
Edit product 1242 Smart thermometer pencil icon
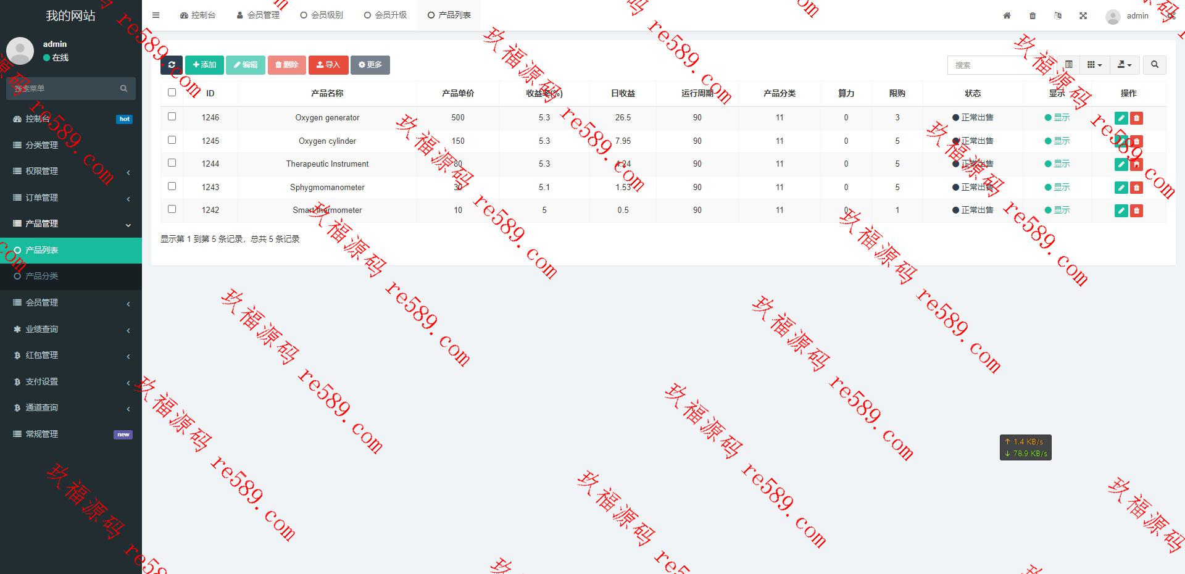click(1121, 210)
